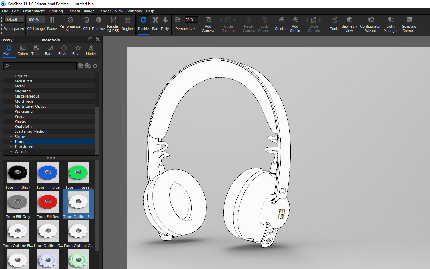The height and width of the screenshot is (269, 430).
Task: Switch to the Colors library tab
Action: coord(23,51)
